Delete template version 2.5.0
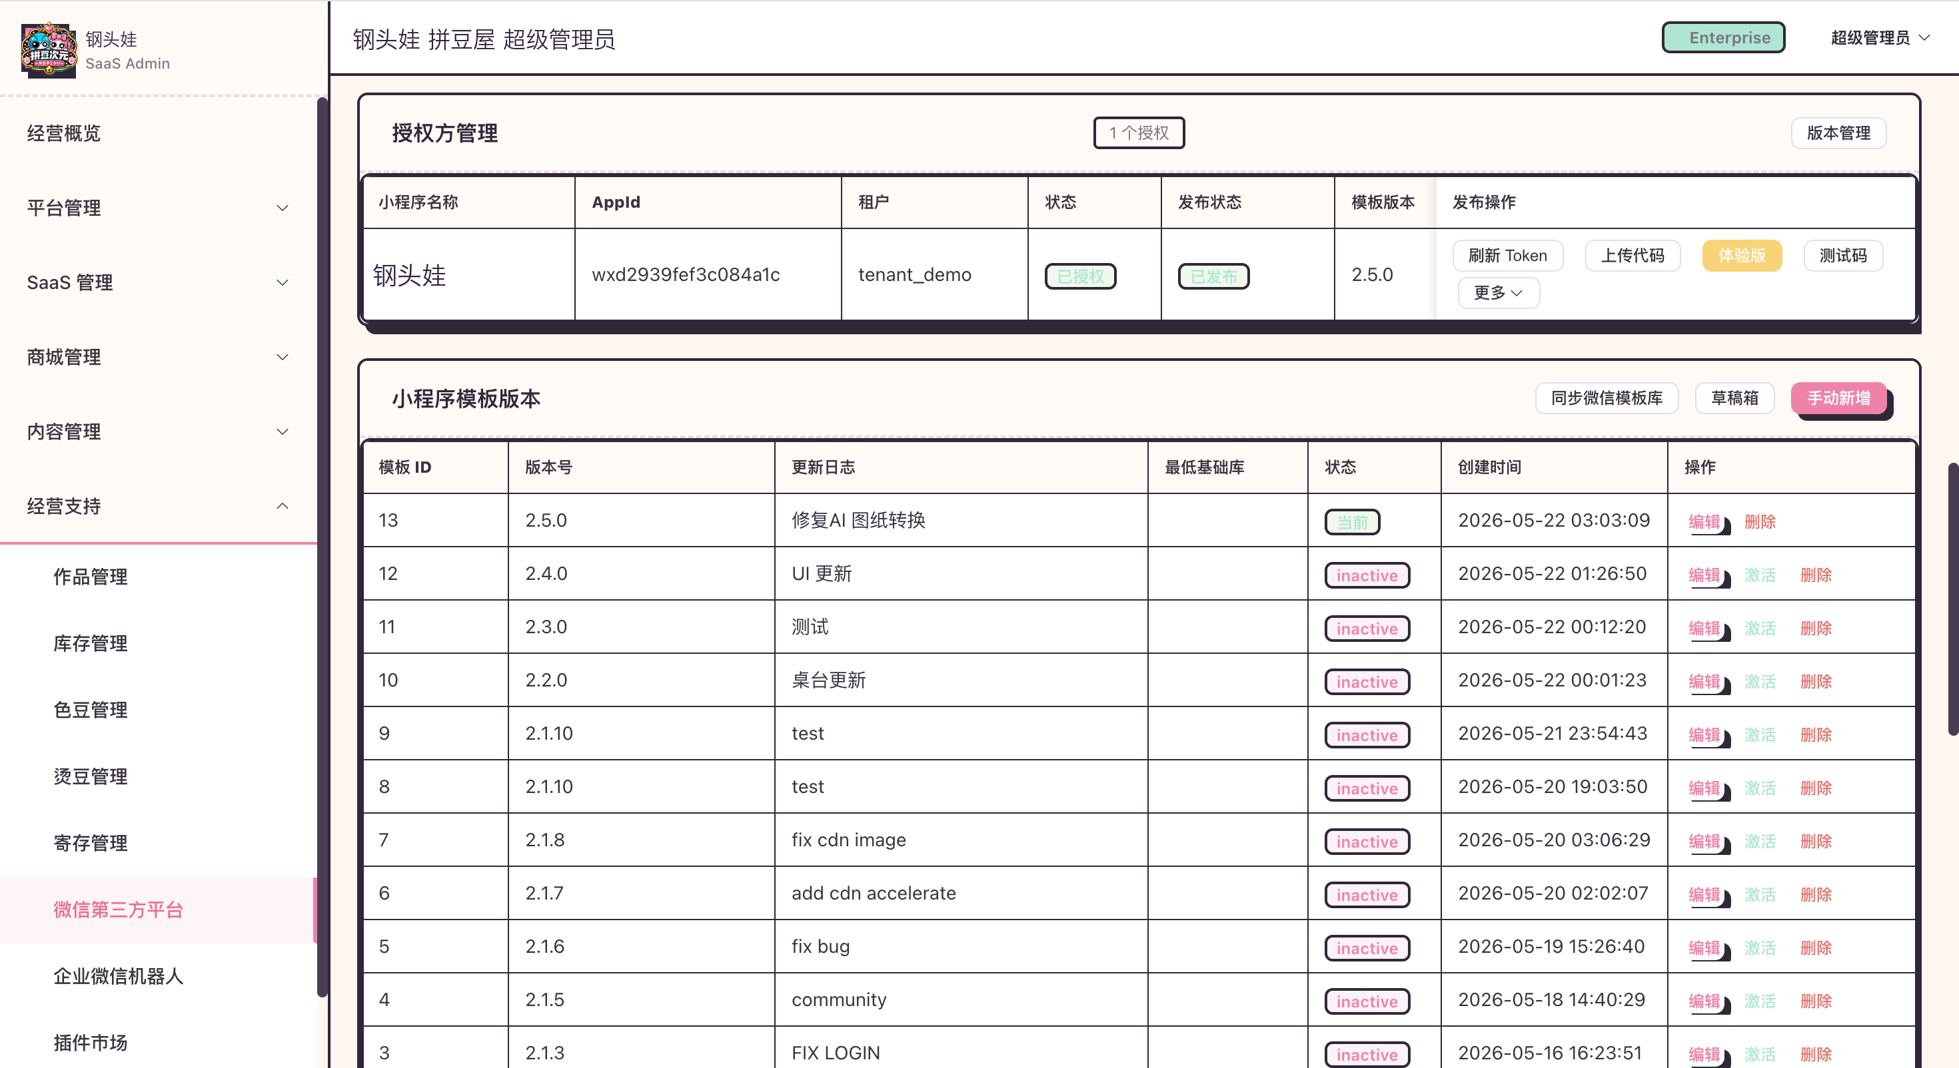The height and width of the screenshot is (1068, 1959). [x=1760, y=521]
